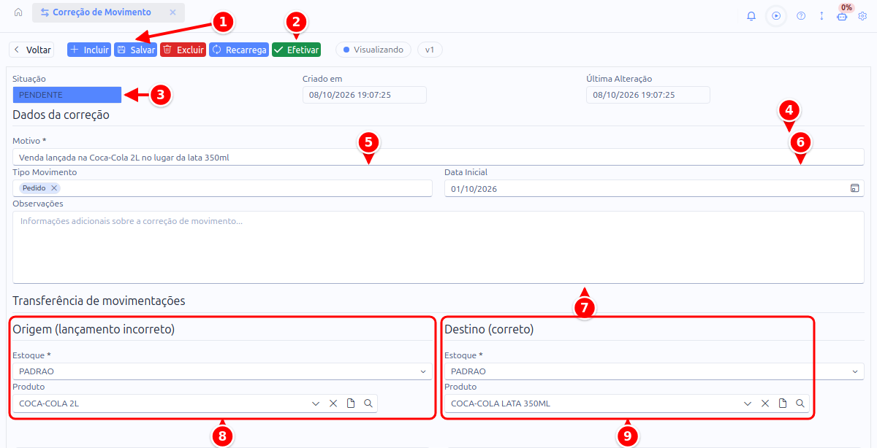Click the Dados da correção heading

[61, 115]
